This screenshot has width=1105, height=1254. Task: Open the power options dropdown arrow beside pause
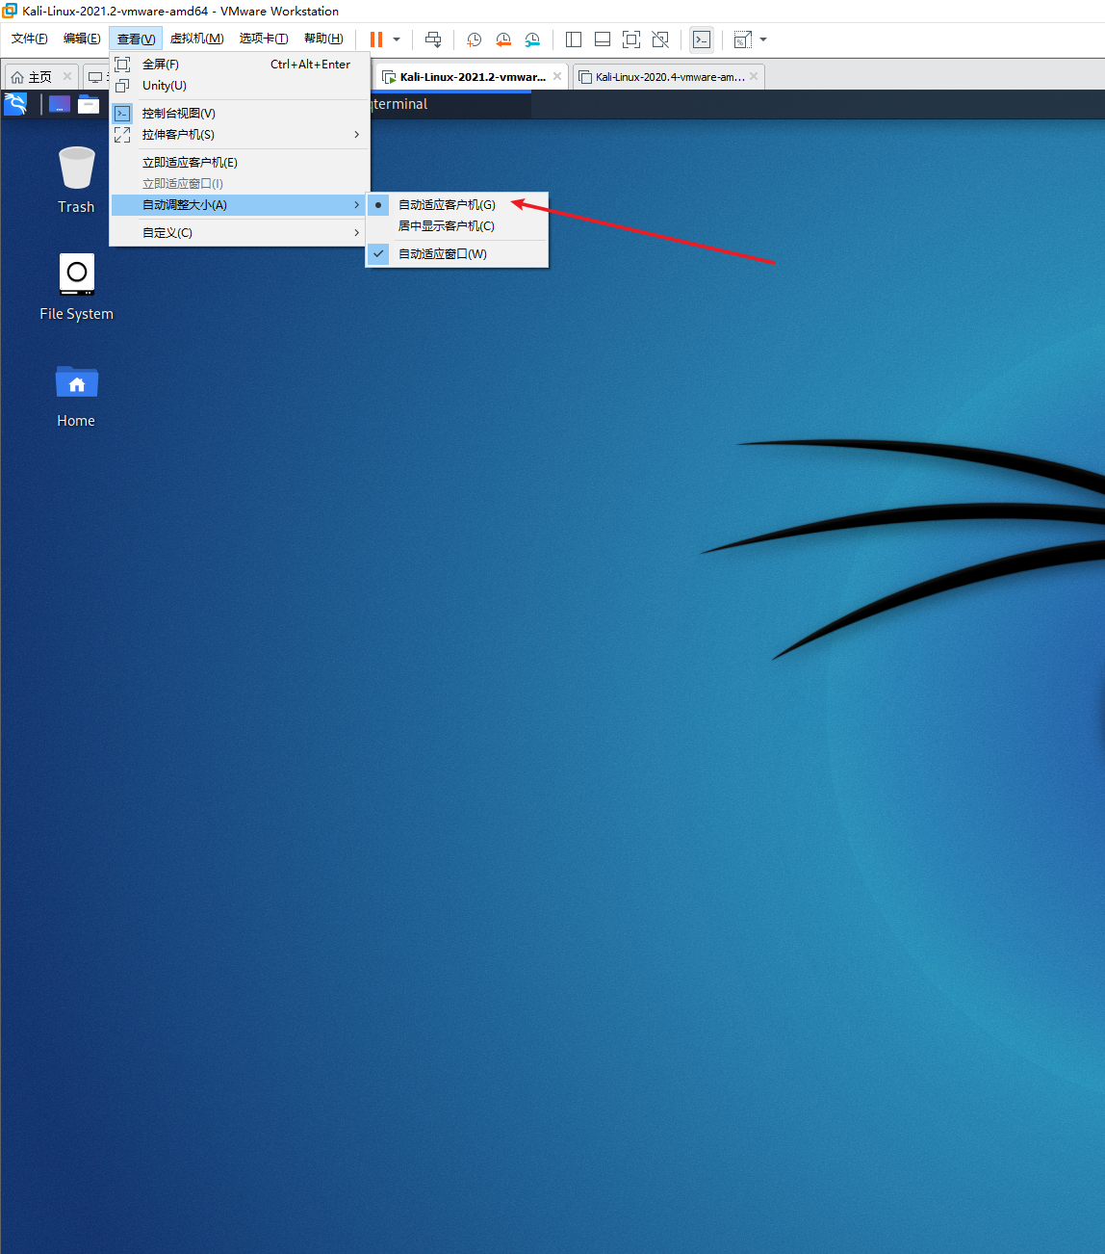[397, 39]
